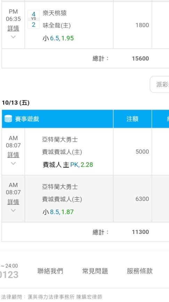Open 詳情 link for 樂天桃猿 match
This screenshot has height=302, width=169.
pos(13,28)
